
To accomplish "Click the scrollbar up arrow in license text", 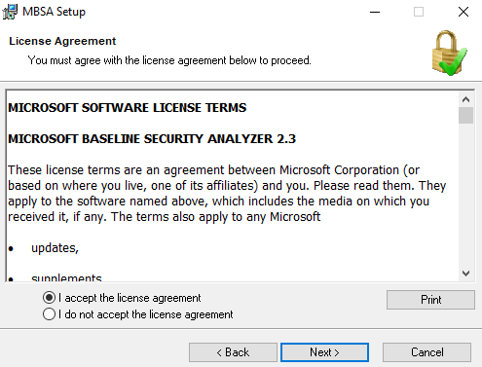I will point(465,99).
